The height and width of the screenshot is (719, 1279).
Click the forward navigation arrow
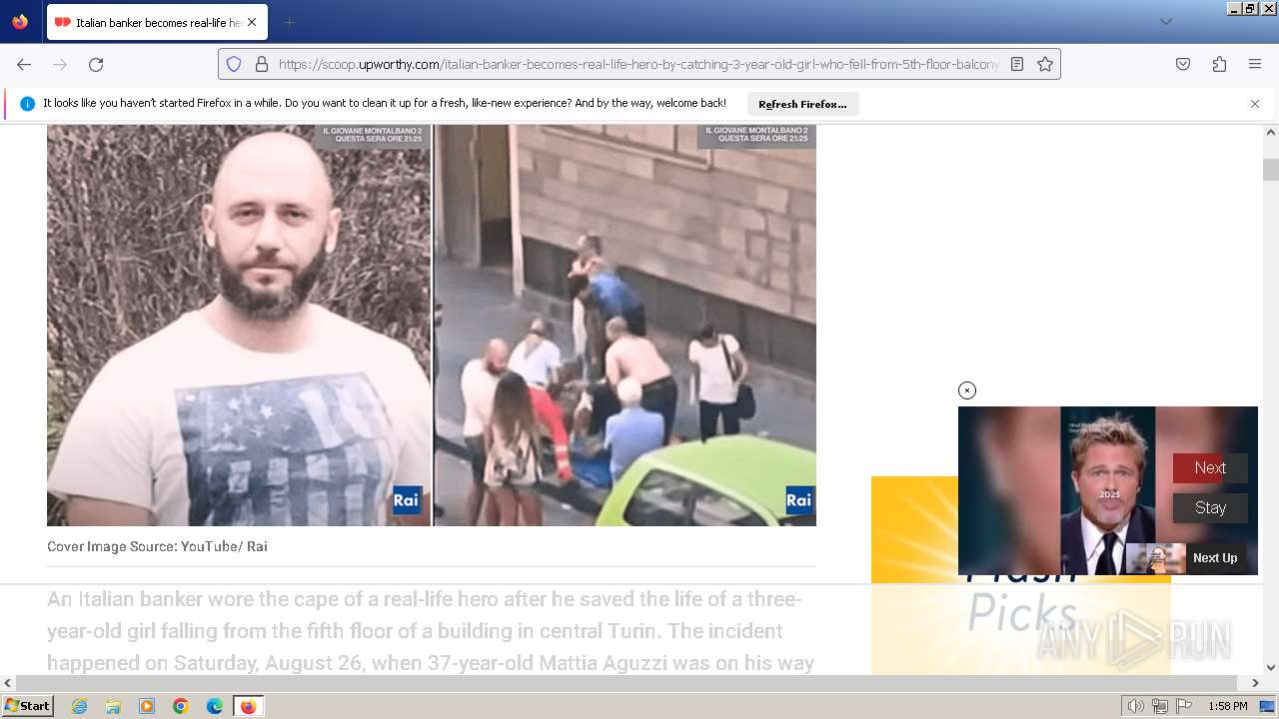(x=60, y=64)
